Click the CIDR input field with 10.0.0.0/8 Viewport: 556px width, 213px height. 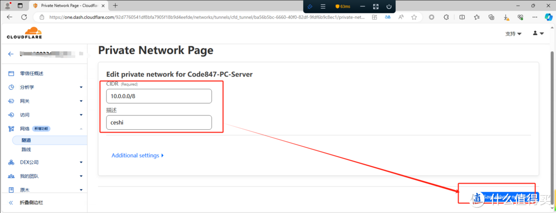tap(159, 96)
